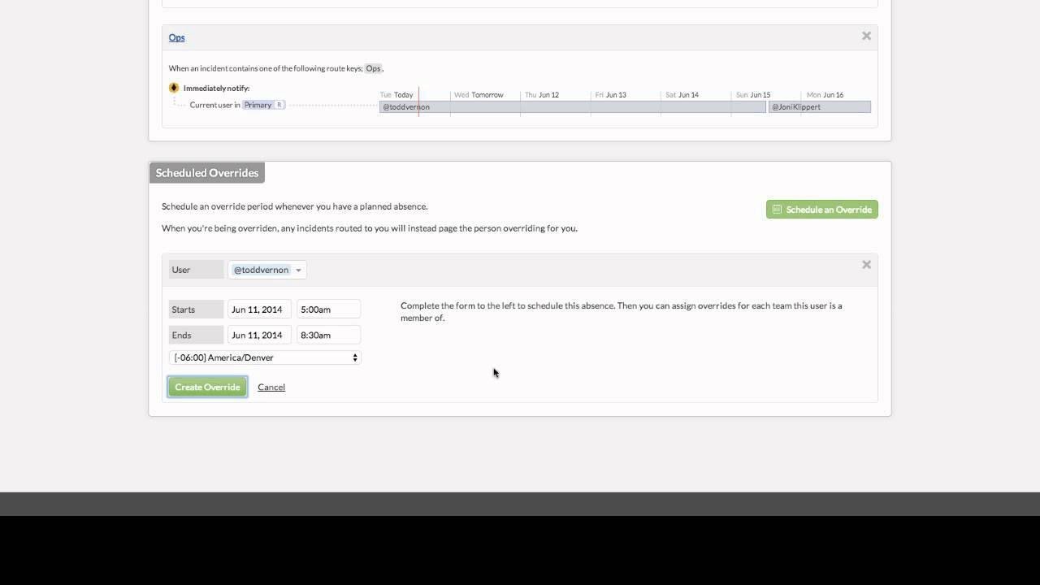Open the @toddvernon user dropdown
The width and height of the screenshot is (1040, 585).
(x=267, y=270)
